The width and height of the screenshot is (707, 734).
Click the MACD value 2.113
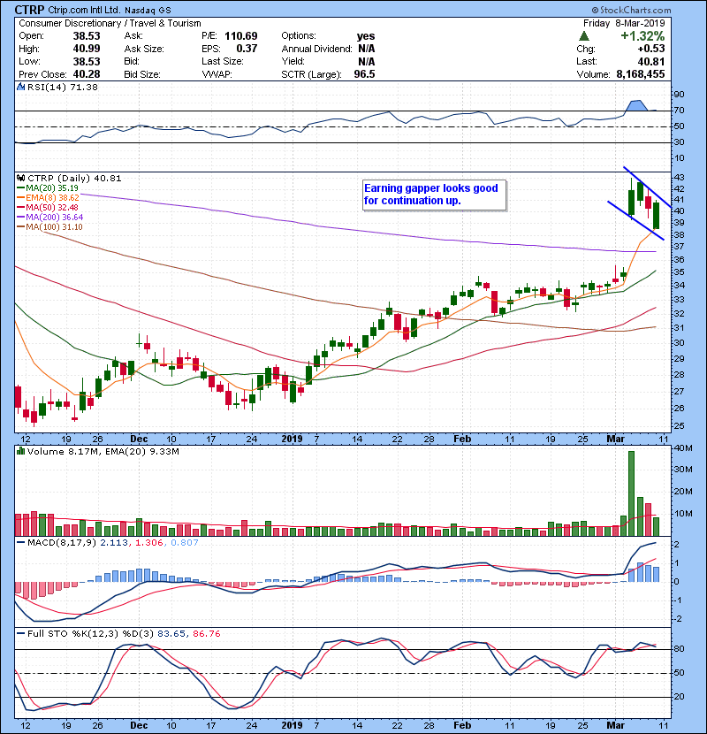click(x=114, y=543)
